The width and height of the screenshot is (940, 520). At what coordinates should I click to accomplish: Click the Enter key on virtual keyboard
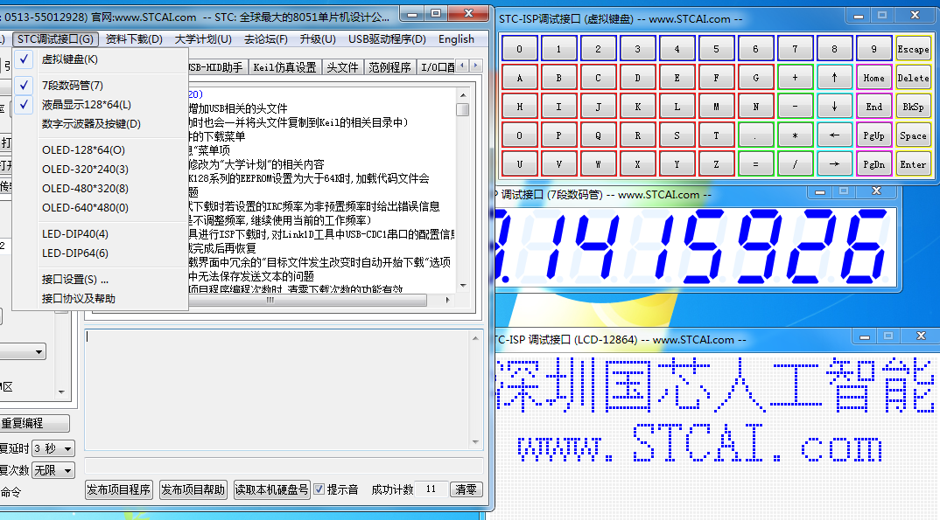pos(913,164)
